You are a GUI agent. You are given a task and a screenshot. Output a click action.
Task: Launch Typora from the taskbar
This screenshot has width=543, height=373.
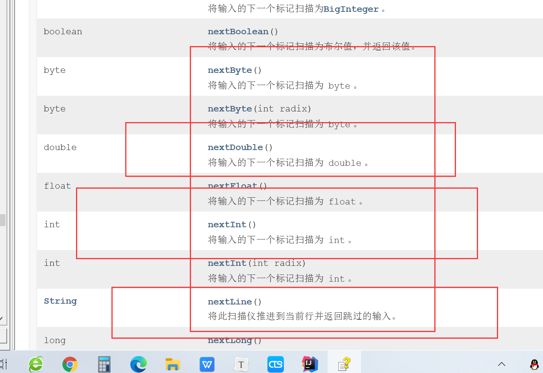click(241, 364)
